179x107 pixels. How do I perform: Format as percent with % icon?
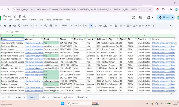(41, 26)
